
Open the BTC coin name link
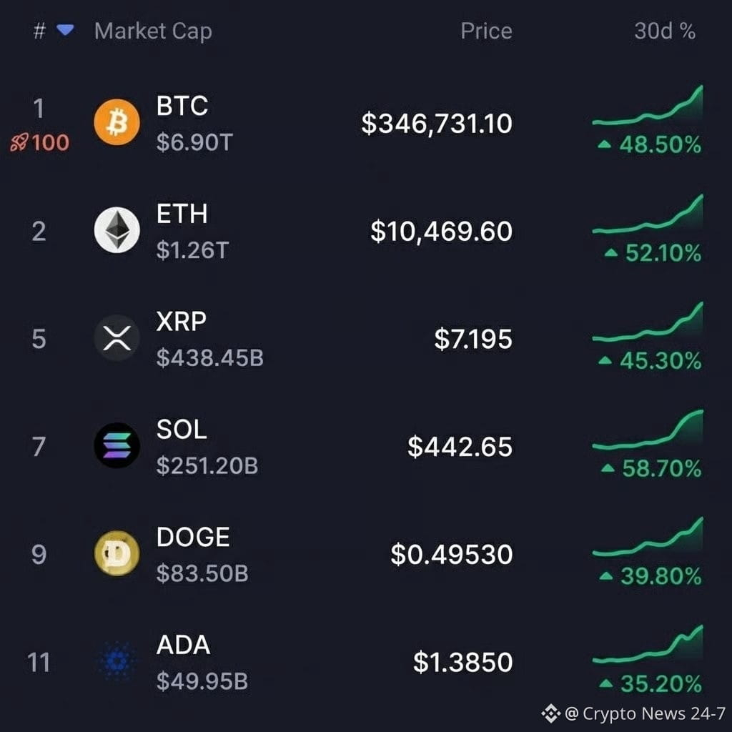pos(182,106)
